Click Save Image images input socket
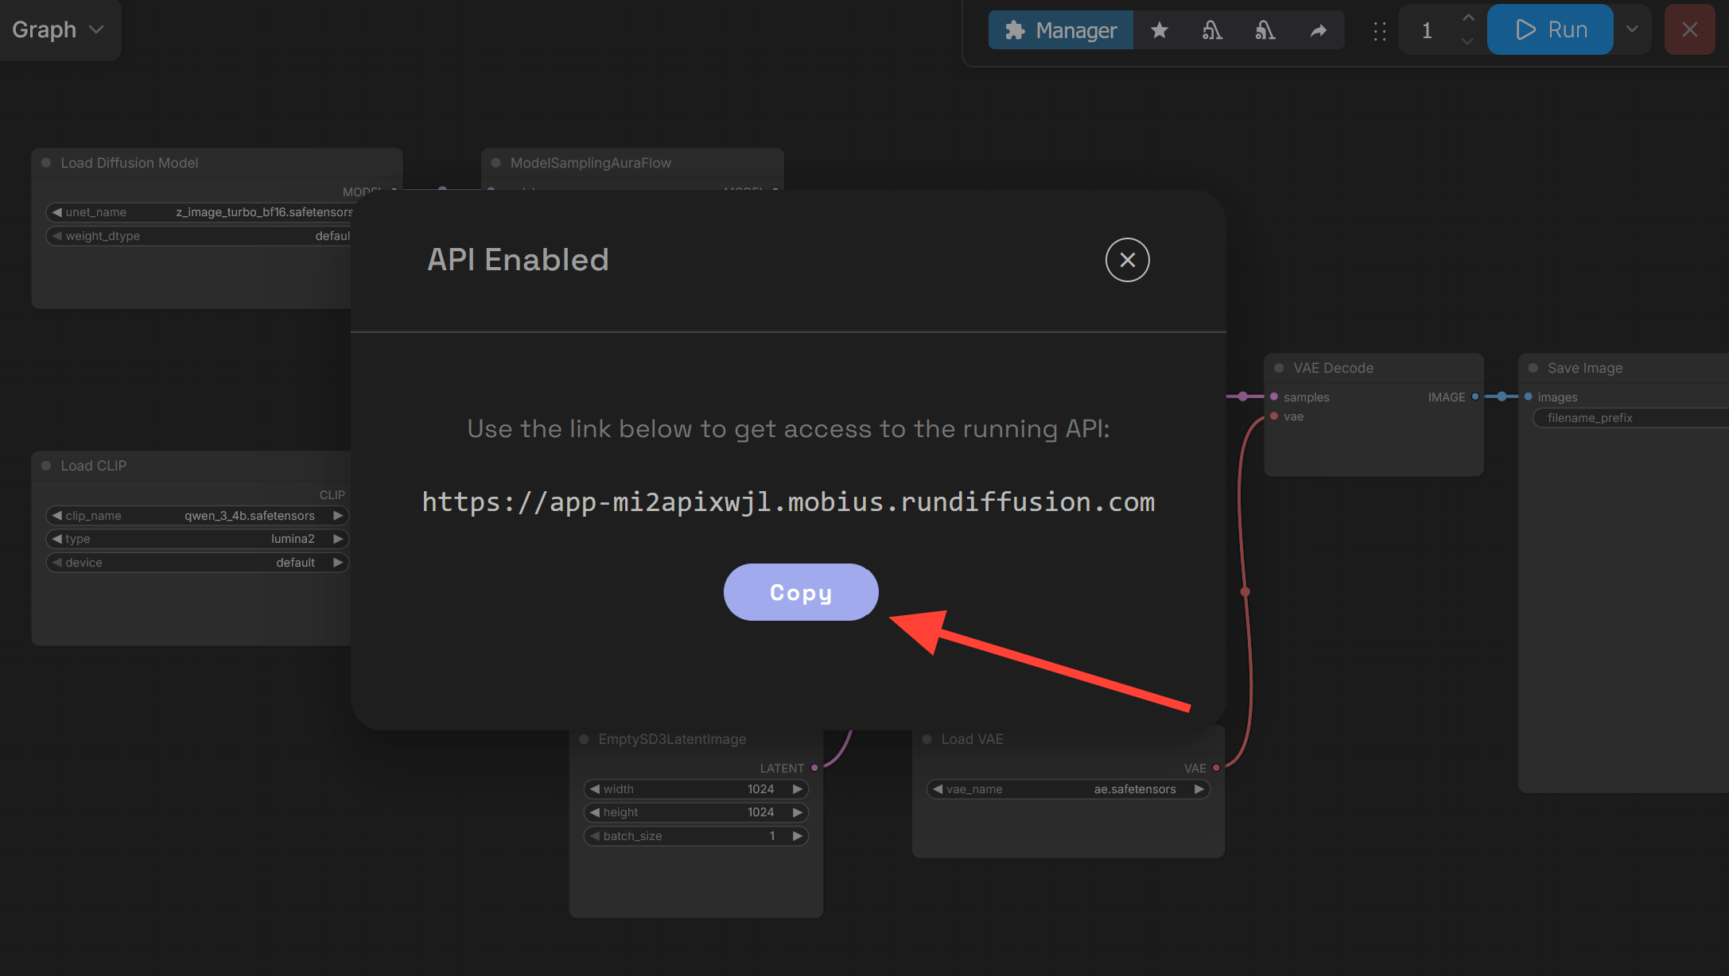 1529,397
